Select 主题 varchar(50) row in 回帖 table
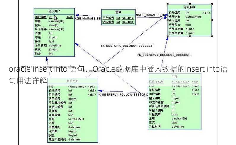The image size is (236, 145). [168, 118]
